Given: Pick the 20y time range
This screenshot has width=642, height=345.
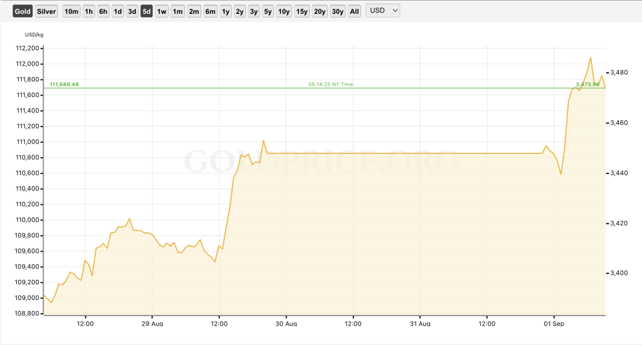Looking at the screenshot, I should [x=320, y=11].
